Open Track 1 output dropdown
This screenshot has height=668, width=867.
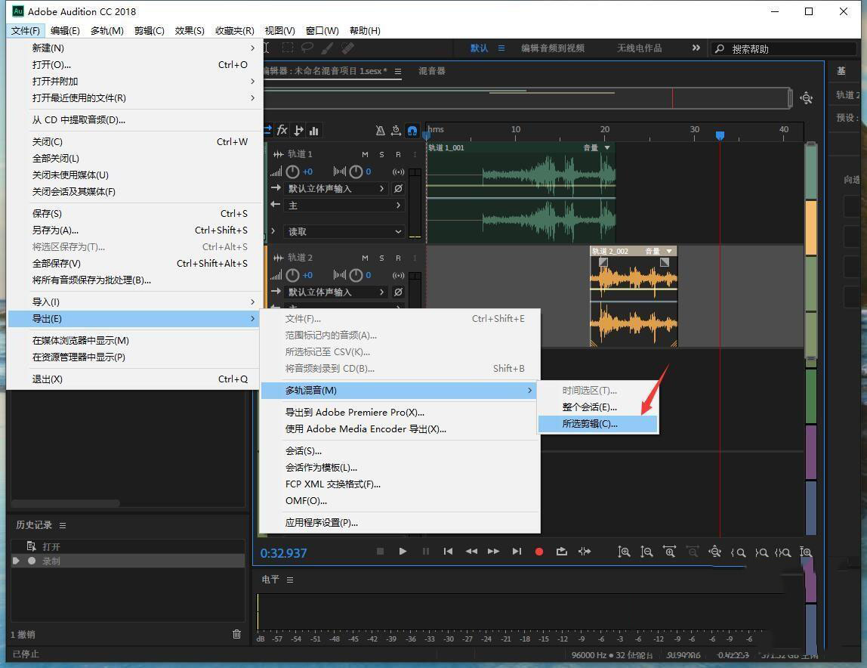(x=344, y=206)
